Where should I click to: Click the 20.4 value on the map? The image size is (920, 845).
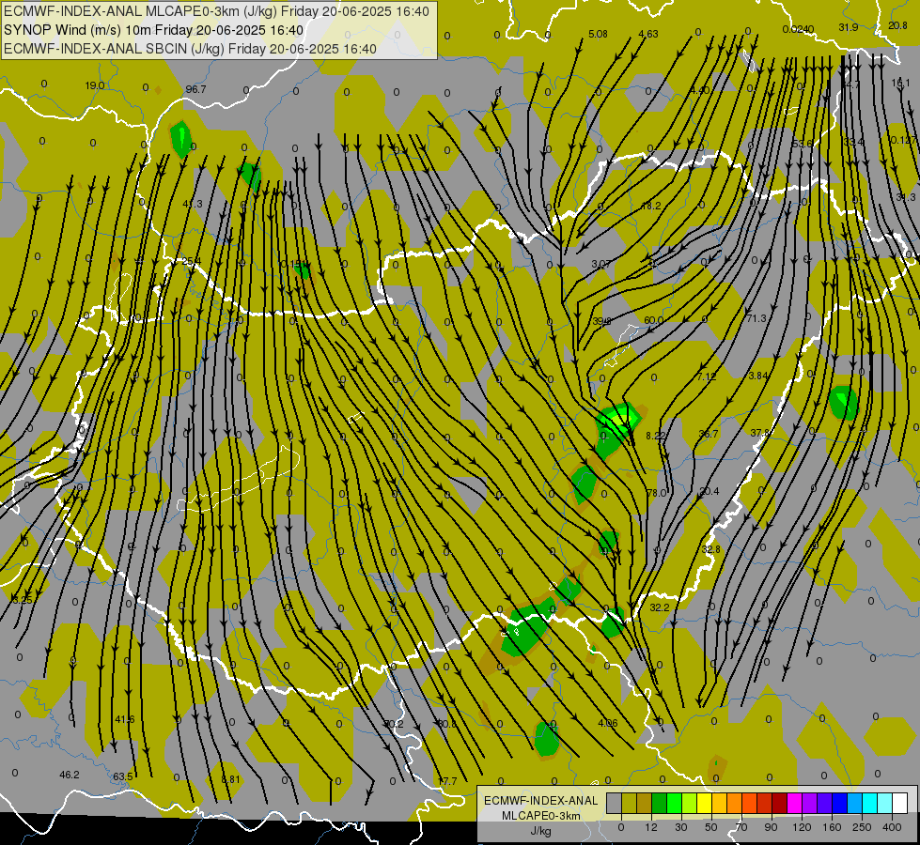(x=709, y=491)
